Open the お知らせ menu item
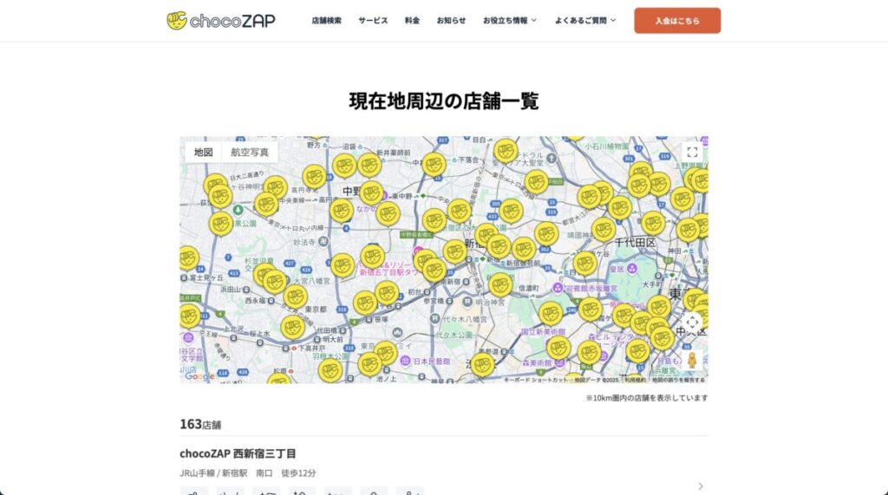Image resolution: width=888 pixels, height=495 pixels. click(451, 21)
